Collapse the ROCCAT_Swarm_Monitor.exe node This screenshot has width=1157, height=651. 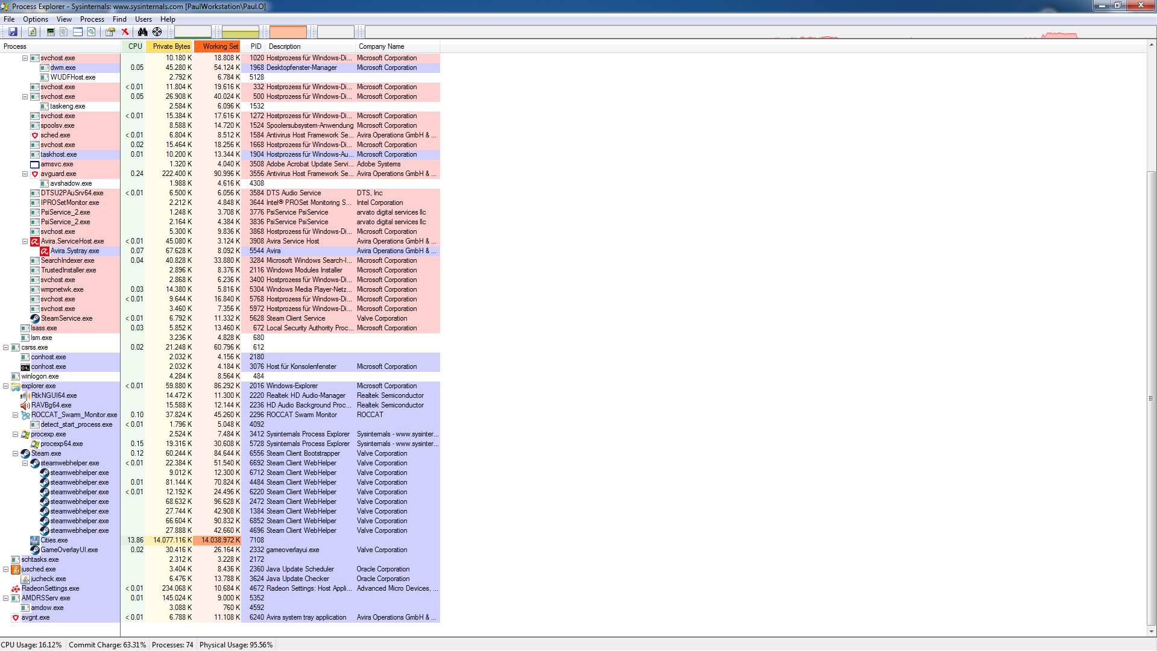tap(15, 415)
